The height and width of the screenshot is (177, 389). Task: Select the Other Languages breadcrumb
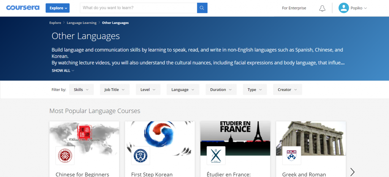[115, 23]
